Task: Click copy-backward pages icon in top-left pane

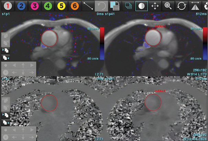Action: pyautogui.click(x=6, y=58)
